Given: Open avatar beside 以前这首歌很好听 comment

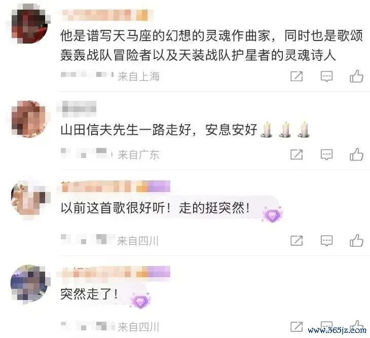Looking at the screenshot, I should pyautogui.click(x=29, y=198).
